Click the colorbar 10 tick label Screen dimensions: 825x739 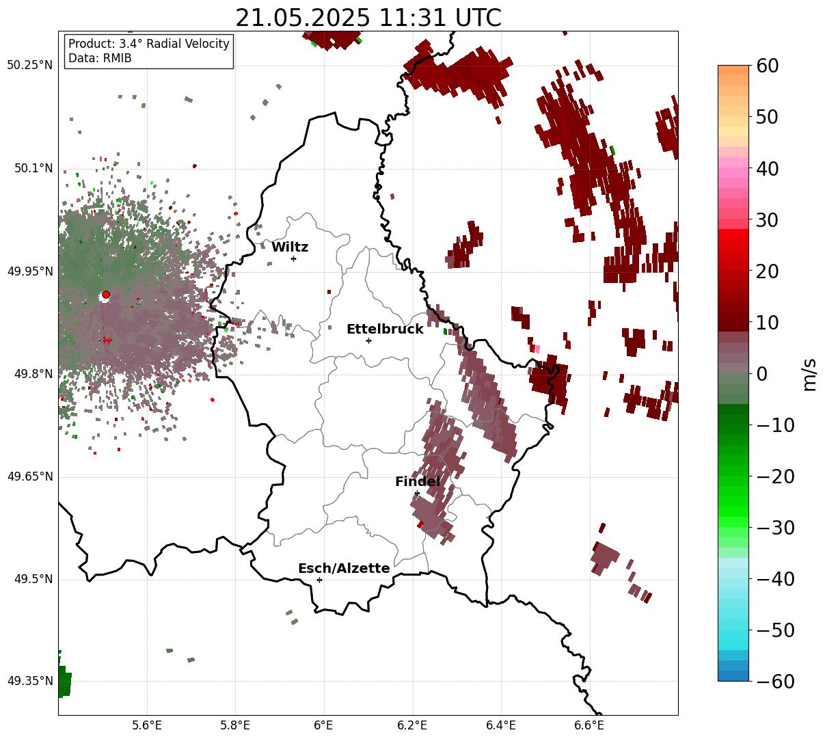pyautogui.click(x=766, y=323)
